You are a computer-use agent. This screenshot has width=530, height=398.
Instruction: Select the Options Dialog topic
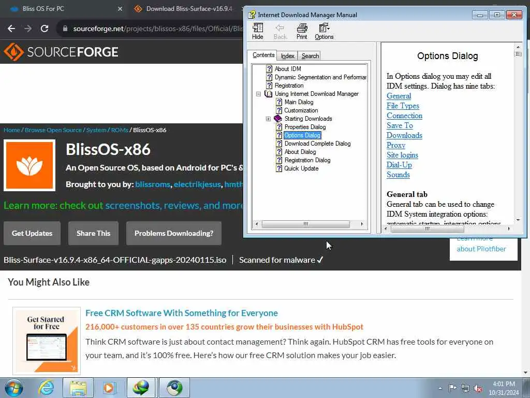pos(302,135)
